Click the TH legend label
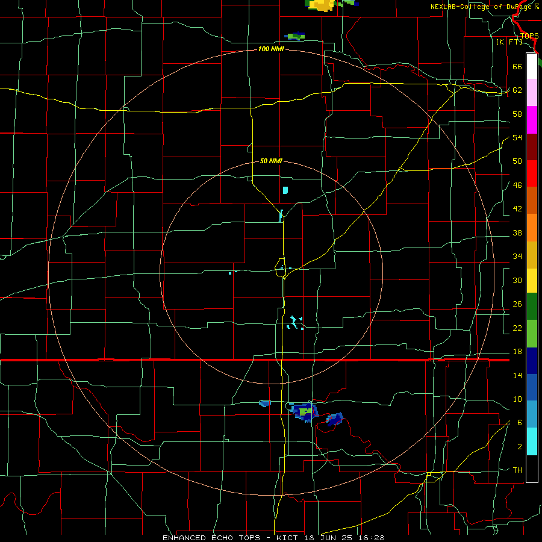Image resolution: width=542 pixels, height=542 pixels. [x=517, y=470]
